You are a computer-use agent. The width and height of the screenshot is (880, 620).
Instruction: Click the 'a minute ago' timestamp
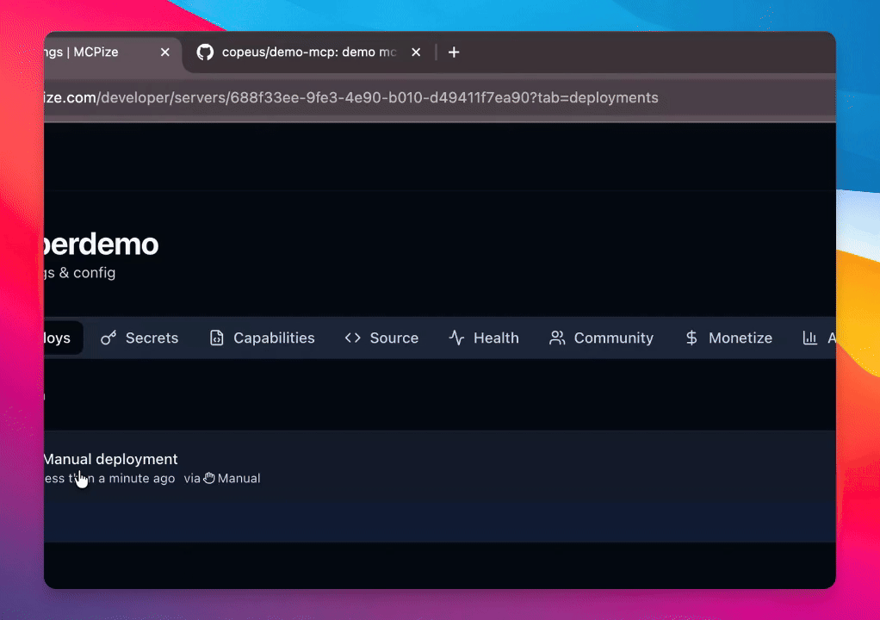(136, 479)
